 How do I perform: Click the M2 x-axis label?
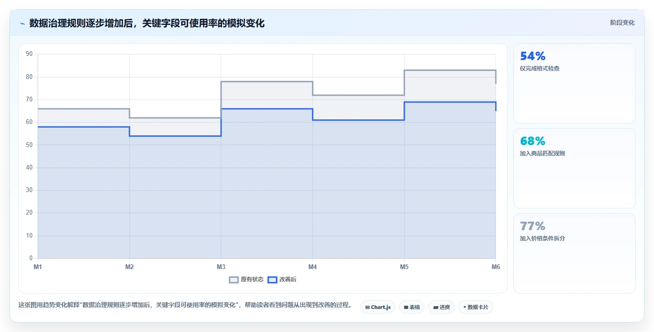pyautogui.click(x=129, y=267)
